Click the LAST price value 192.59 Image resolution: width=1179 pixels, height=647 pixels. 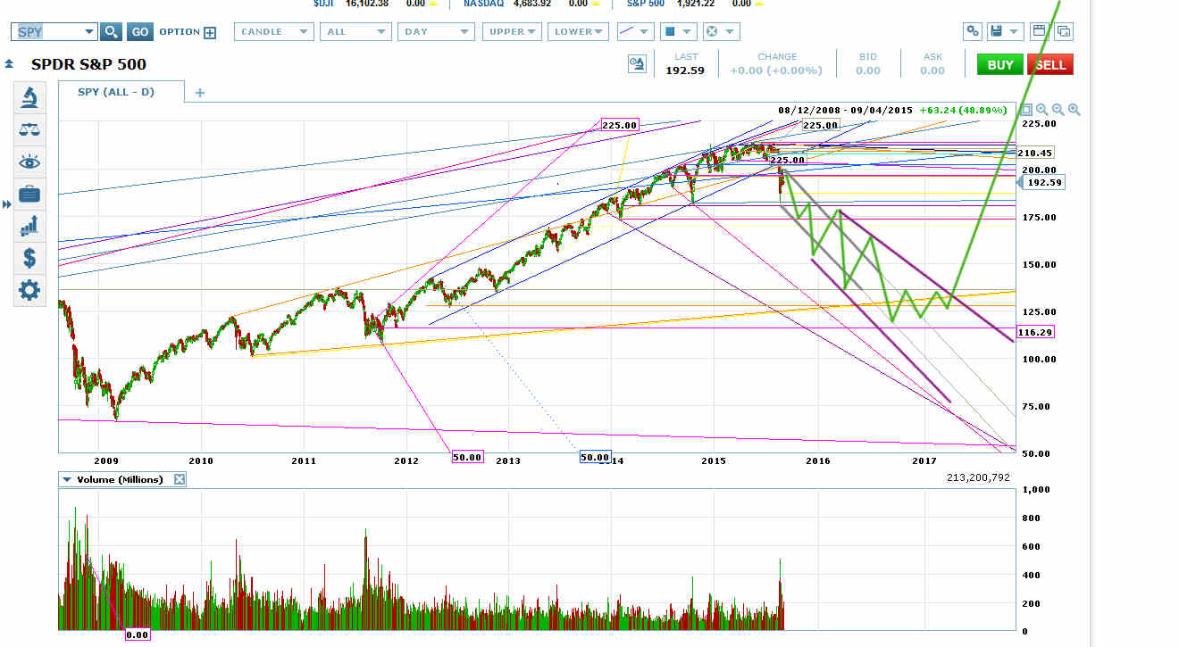tap(686, 71)
